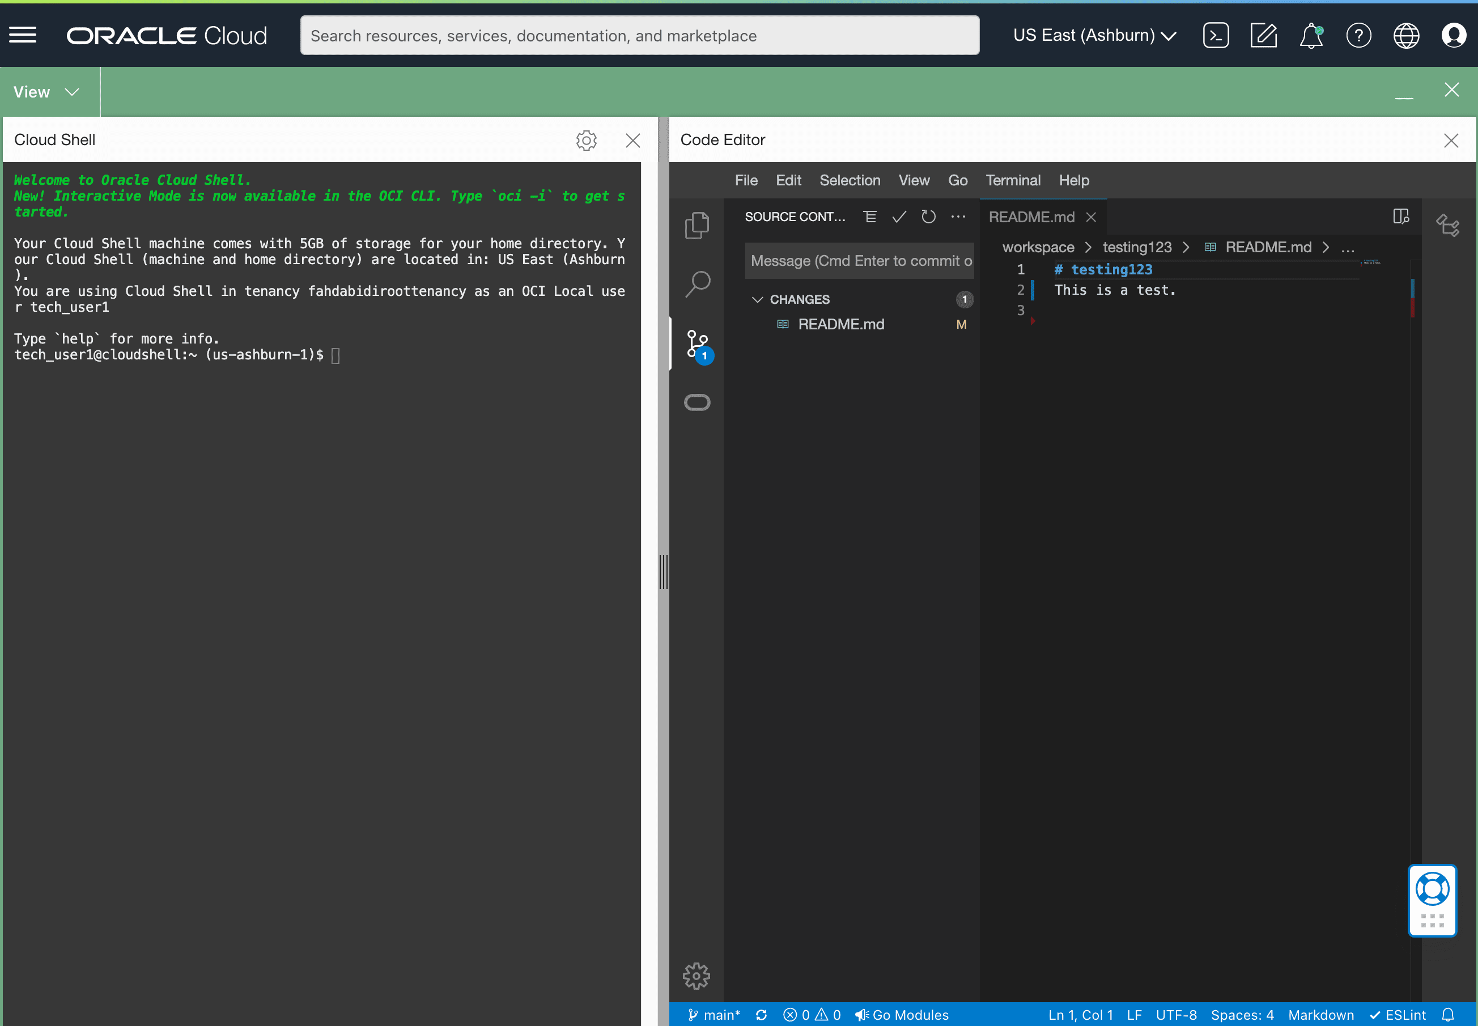
Task: Click ESLint status bar item
Action: coord(1398,1015)
